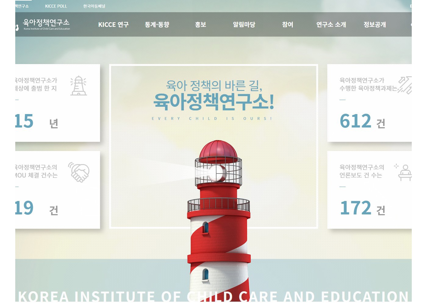Open the 한국아동패널 top link
Image resolution: width=427 pixels, height=305 pixels.
tap(94, 6)
